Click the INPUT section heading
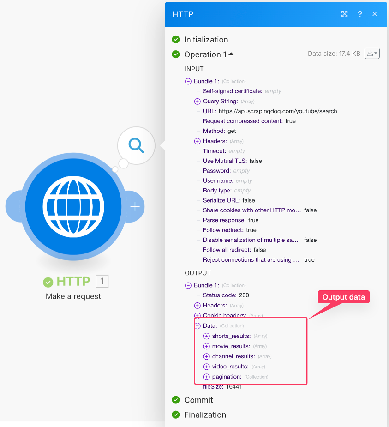This screenshot has height=427, width=389. (x=194, y=69)
